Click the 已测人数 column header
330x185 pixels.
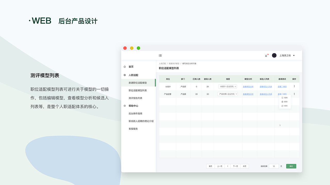click(196, 79)
